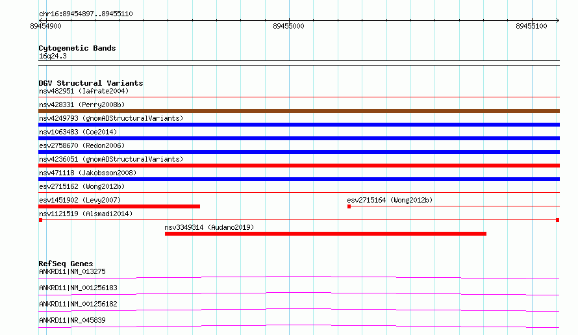Click the 89455100 ruler coordinate
578x335 pixels.
[x=531, y=26]
